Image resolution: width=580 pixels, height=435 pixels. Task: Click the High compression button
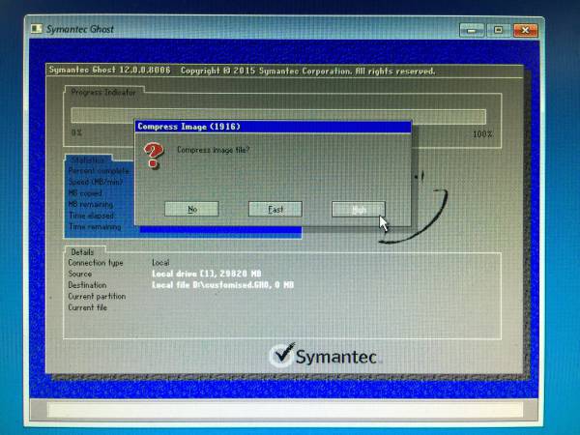tap(358, 209)
